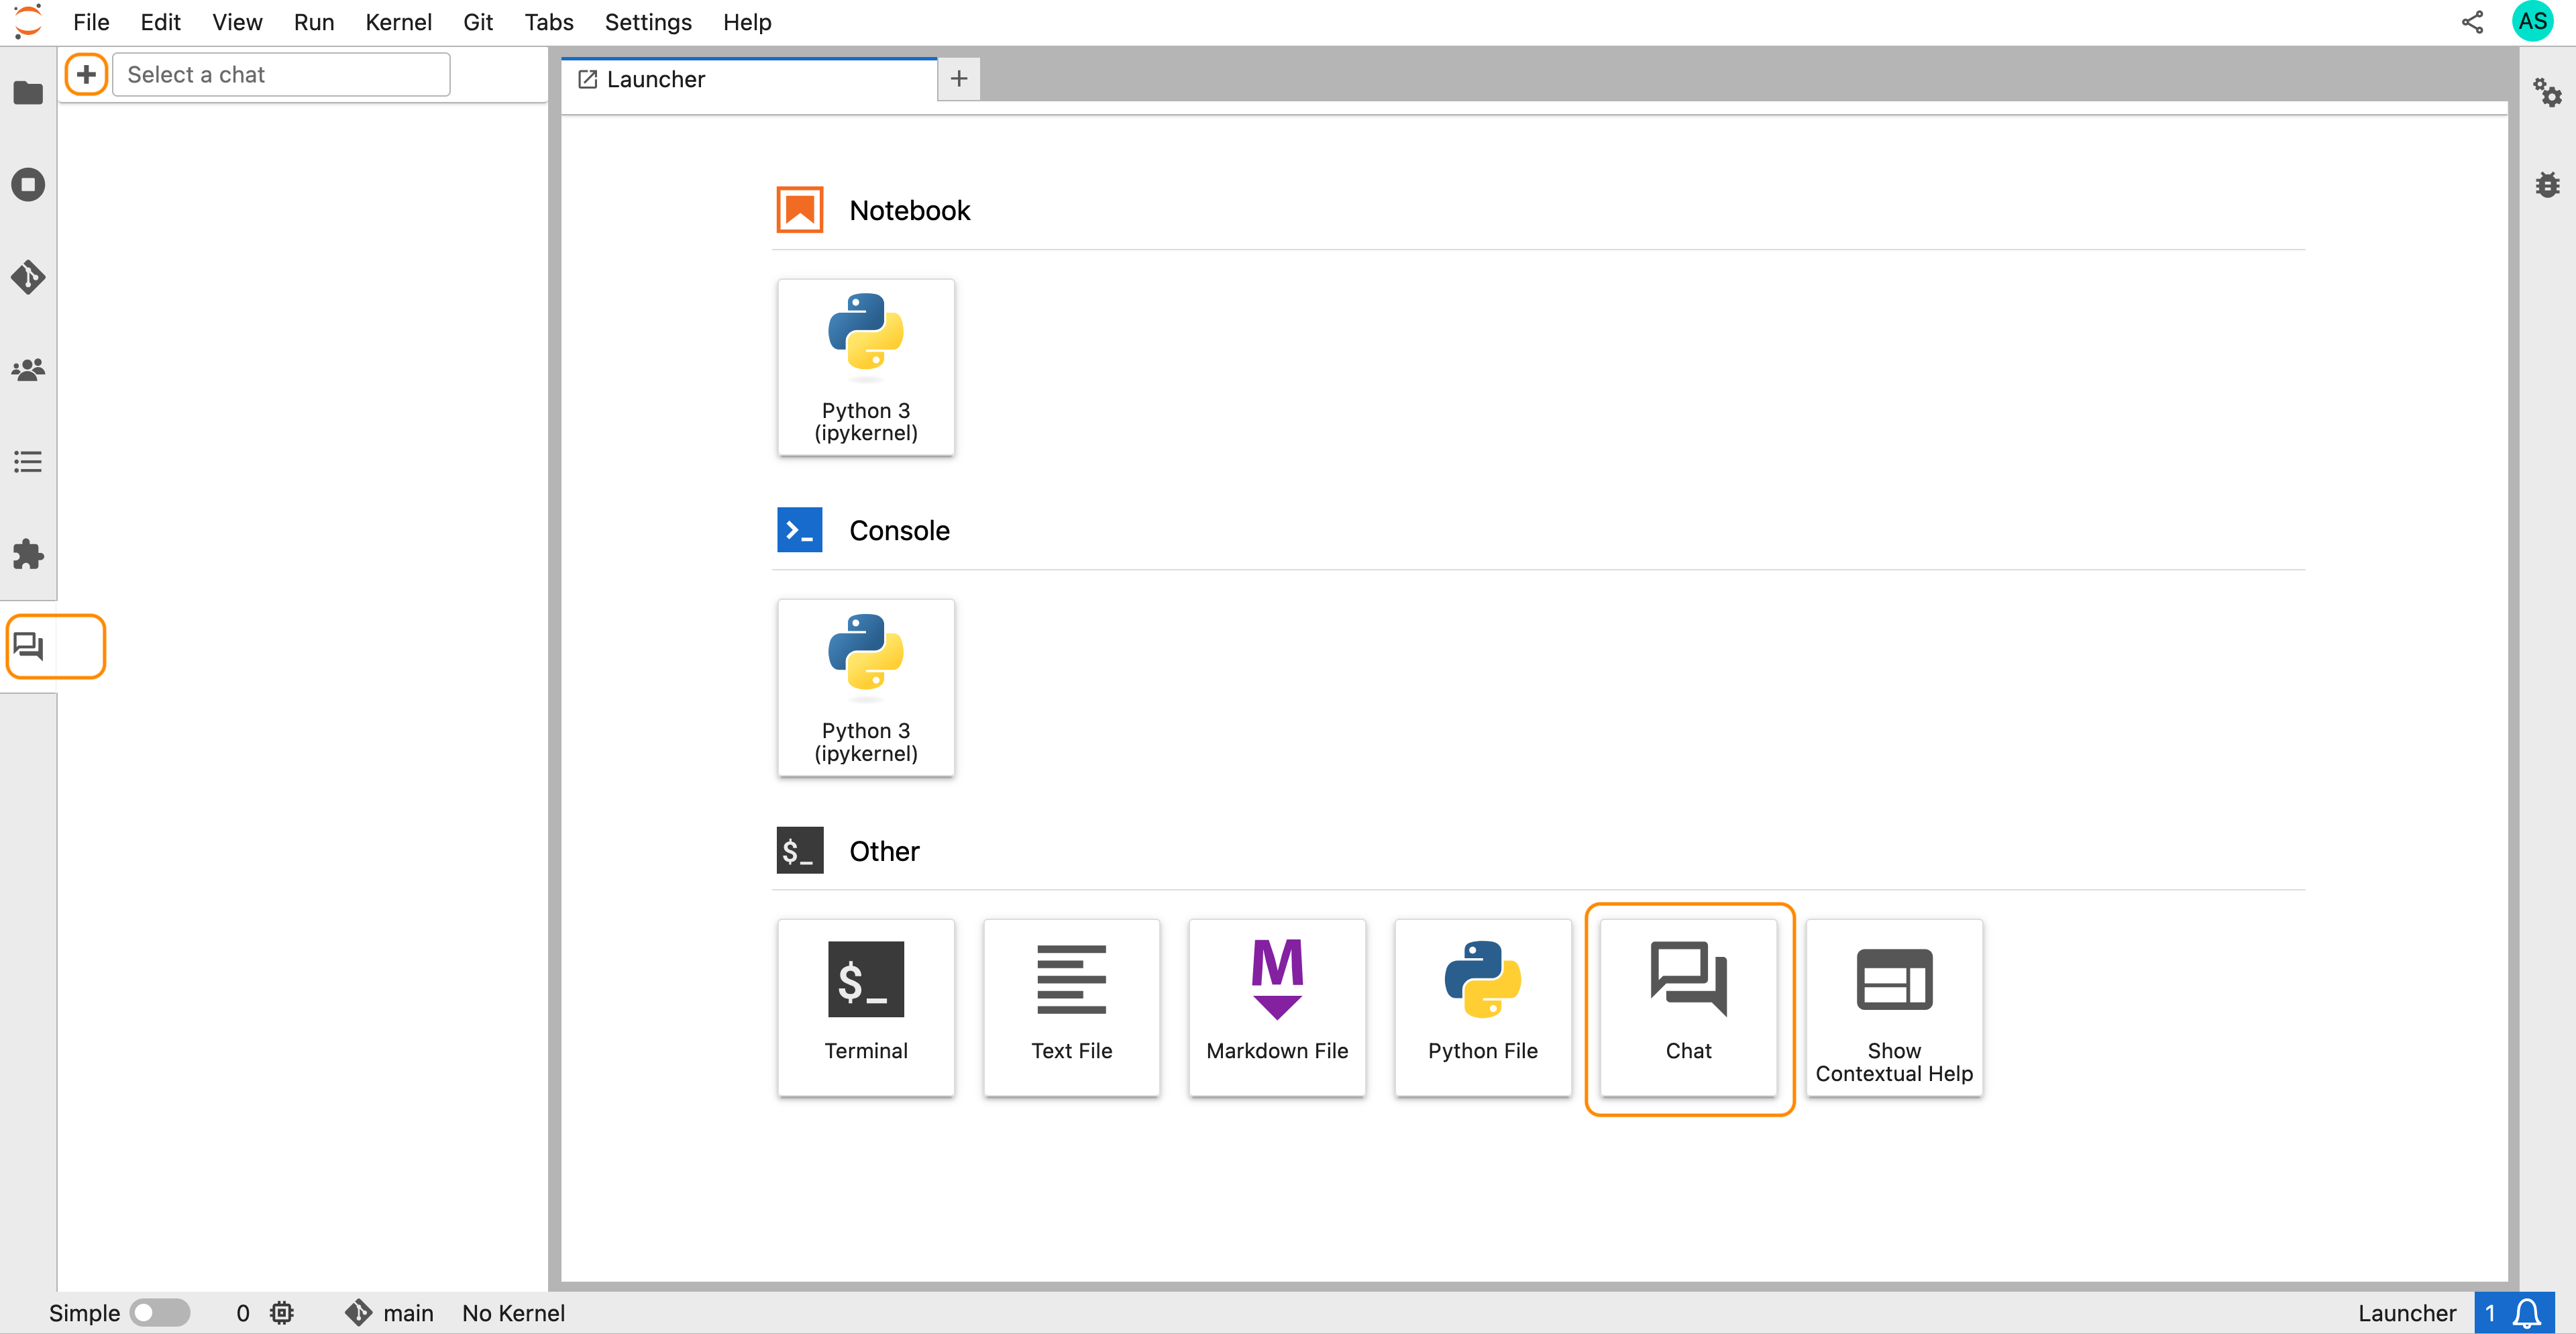Click the Chat sidebar icon
This screenshot has height=1334, width=2576.
(28, 646)
